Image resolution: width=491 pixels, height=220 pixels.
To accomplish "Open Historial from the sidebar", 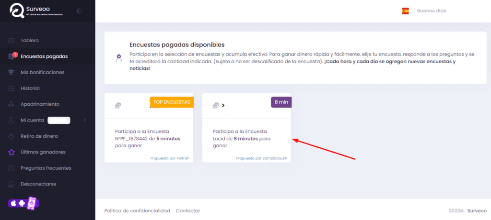I will click(x=30, y=88).
